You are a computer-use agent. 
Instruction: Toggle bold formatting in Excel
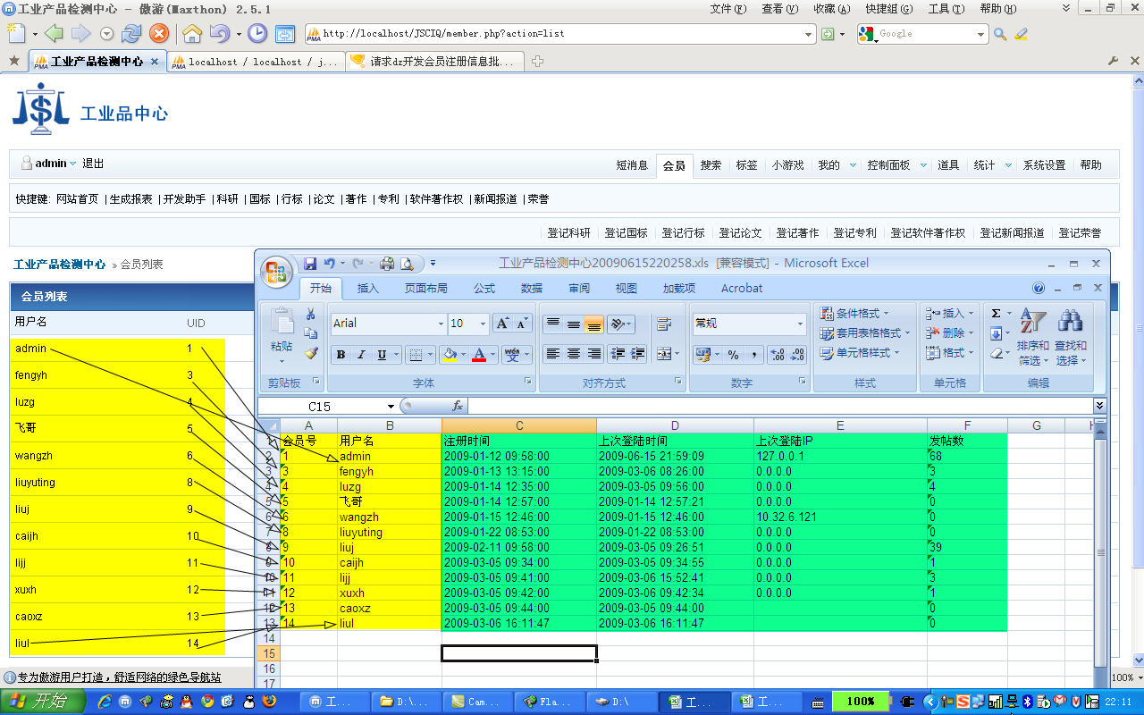tap(341, 355)
